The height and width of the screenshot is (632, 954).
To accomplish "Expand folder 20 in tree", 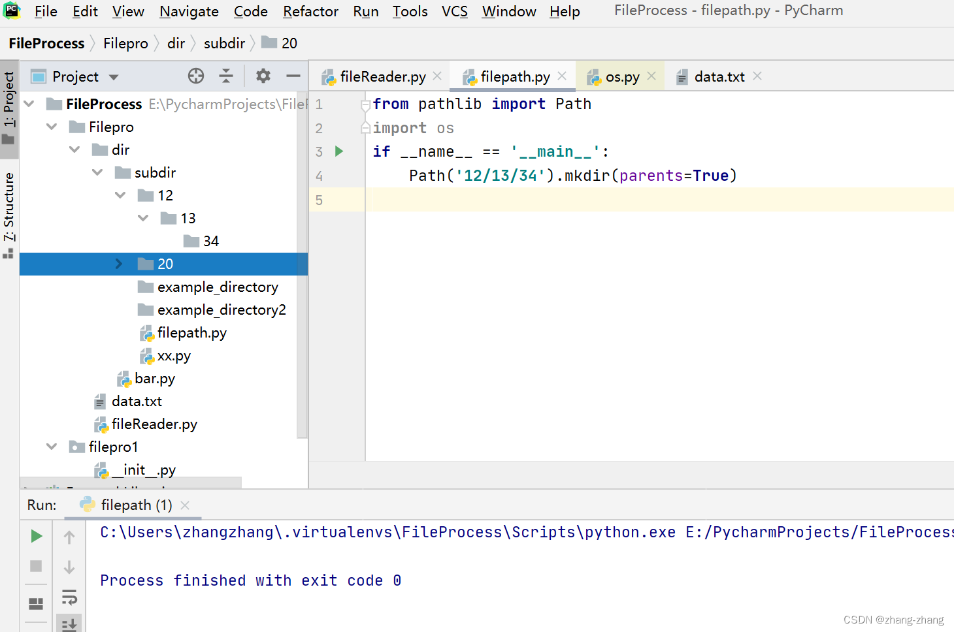I will click(x=119, y=264).
